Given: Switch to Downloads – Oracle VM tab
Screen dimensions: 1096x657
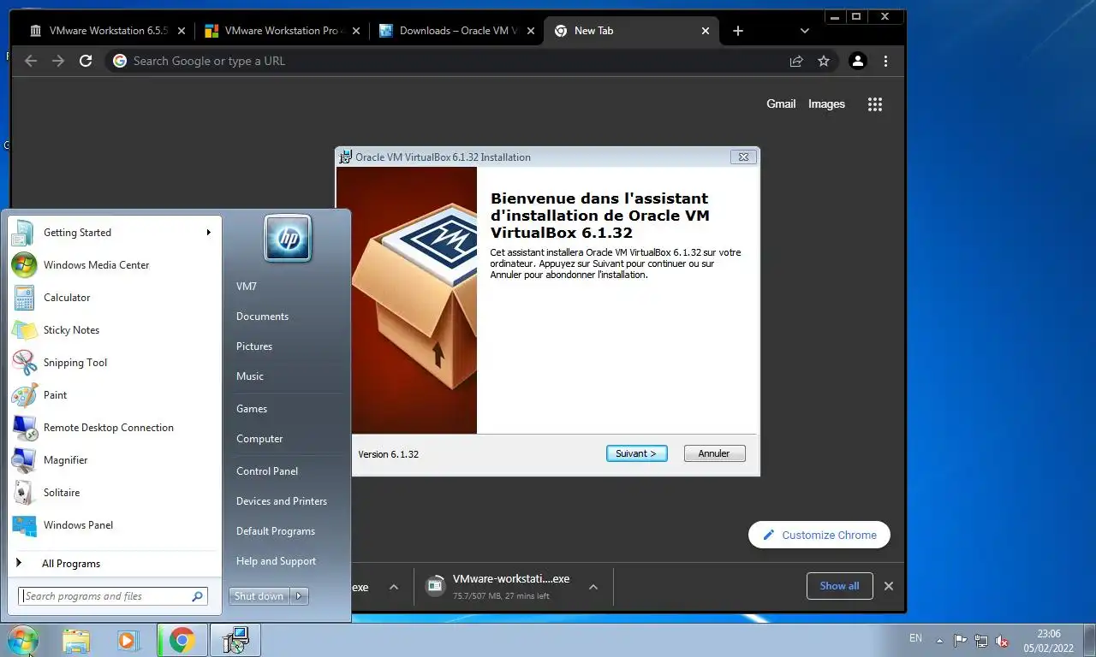Looking at the screenshot, I should tap(457, 31).
